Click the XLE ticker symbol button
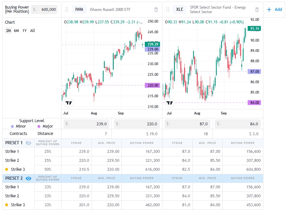Screen dimensions: 289x212 180,10
